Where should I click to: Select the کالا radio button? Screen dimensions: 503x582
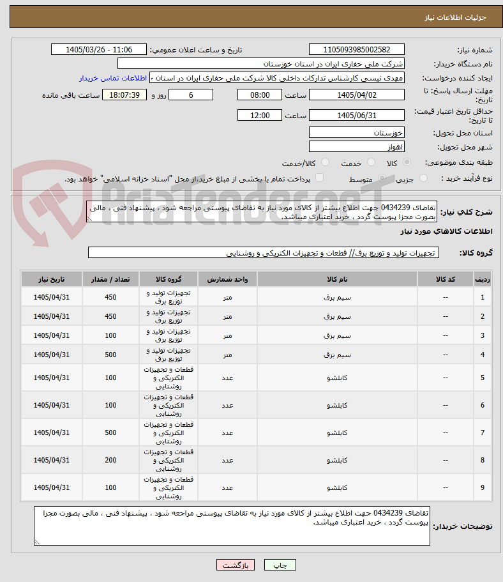click(407, 162)
